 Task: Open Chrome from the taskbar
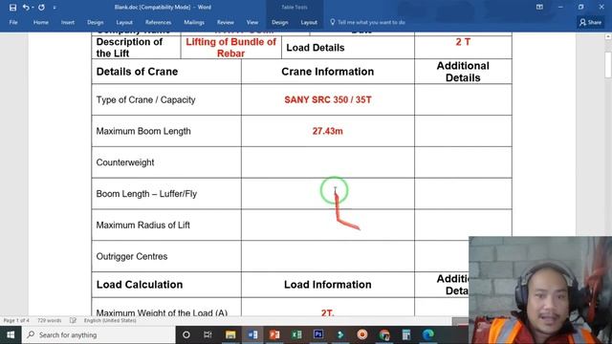tap(384, 334)
